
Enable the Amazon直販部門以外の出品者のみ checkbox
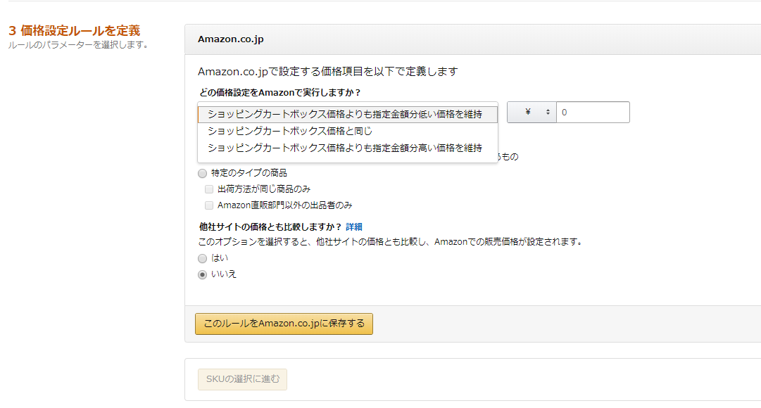(x=209, y=205)
